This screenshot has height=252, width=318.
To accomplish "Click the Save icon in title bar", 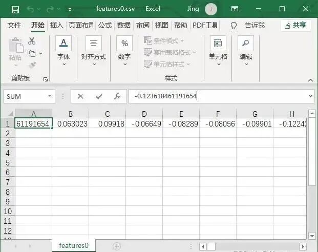I will click(15, 10).
